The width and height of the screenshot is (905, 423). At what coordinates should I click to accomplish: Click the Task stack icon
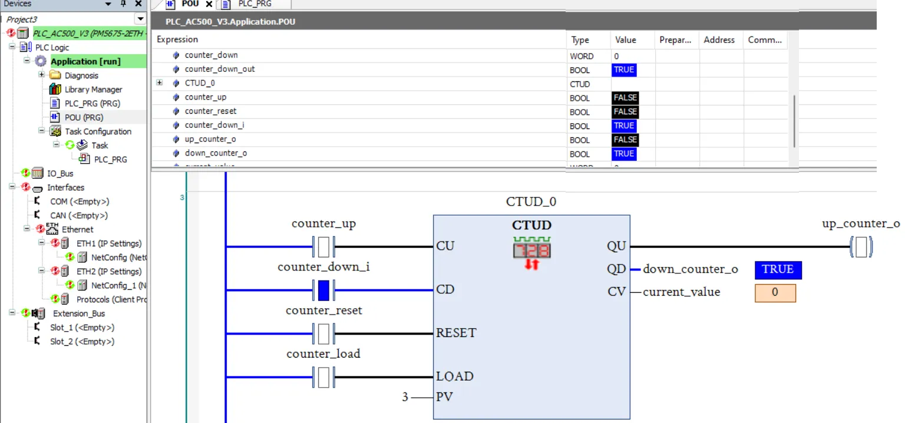click(82, 145)
